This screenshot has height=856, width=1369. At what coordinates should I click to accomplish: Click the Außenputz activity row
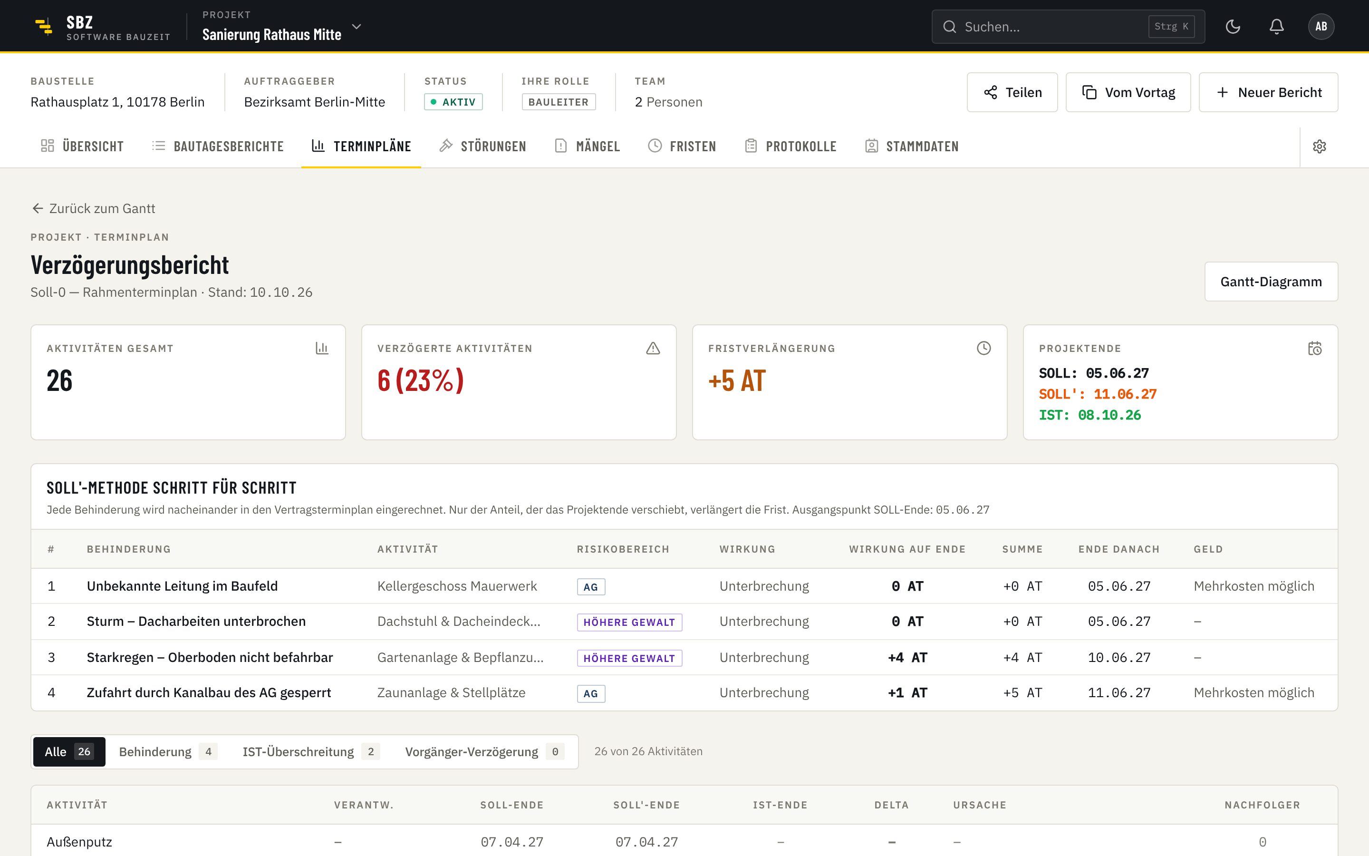point(684,841)
